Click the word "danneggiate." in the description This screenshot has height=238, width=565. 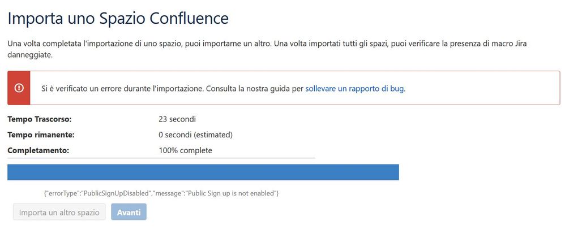click(30, 56)
